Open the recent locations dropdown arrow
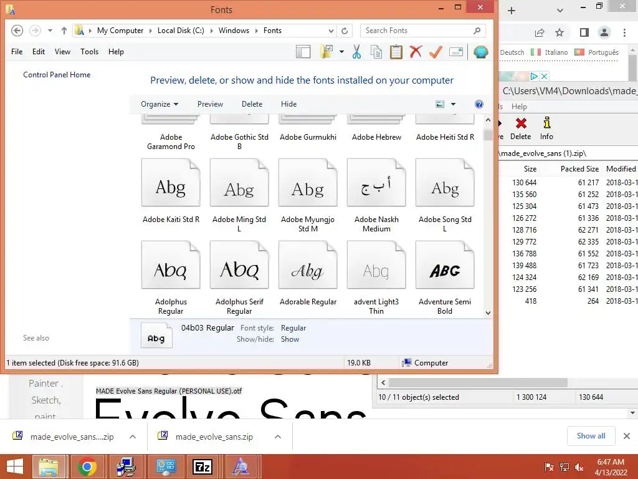Screen dimensions: 638x479 [x=50, y=31]
